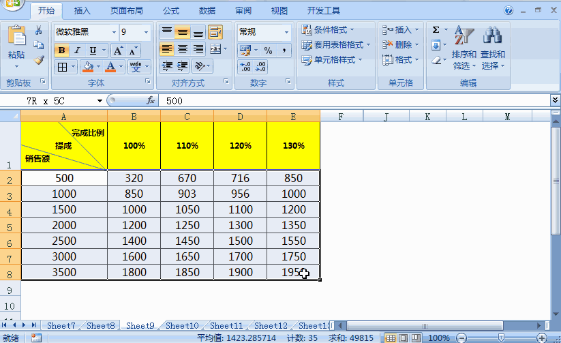Toggle Italic formatting
The width and height of the screenshot is (561, 343).
pyautogui.click(x=77, y=50)
